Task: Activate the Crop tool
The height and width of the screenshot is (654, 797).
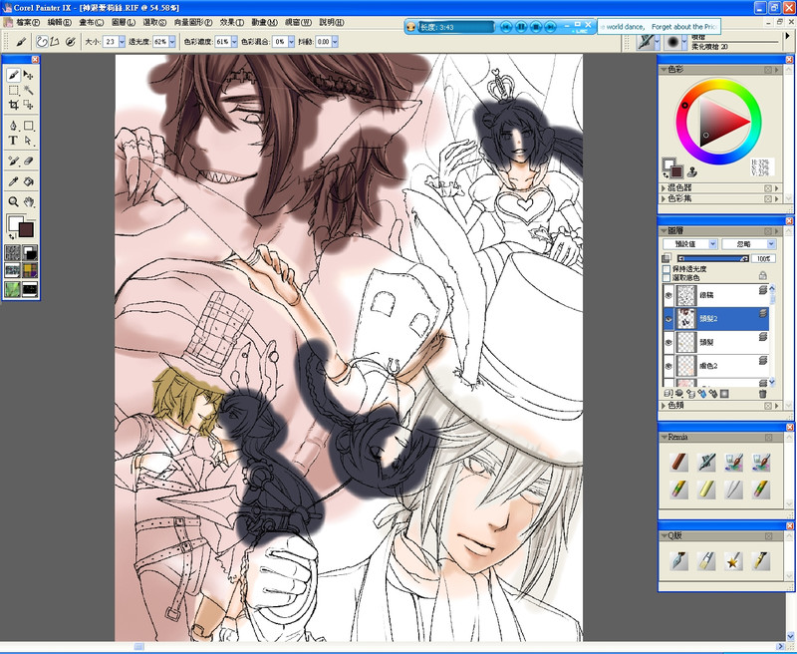Action: click(x=14, y=105)
